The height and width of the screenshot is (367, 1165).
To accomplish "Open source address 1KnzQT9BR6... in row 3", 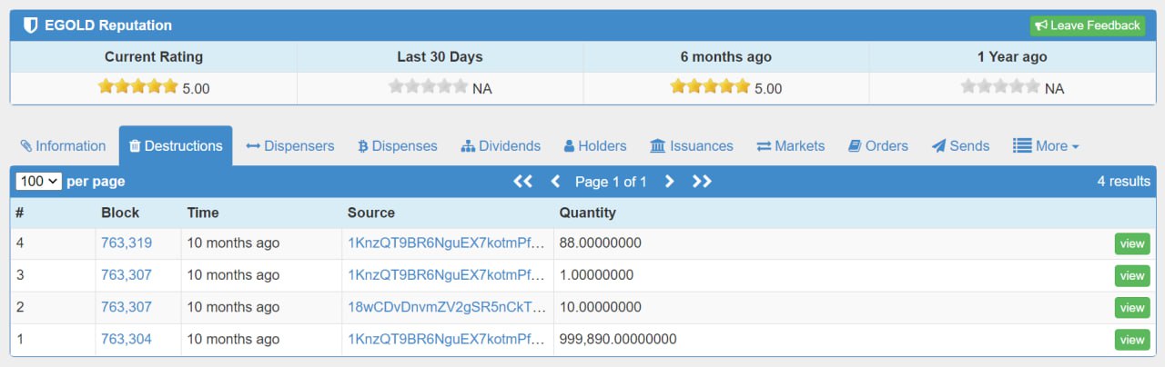I will (446, 274).
